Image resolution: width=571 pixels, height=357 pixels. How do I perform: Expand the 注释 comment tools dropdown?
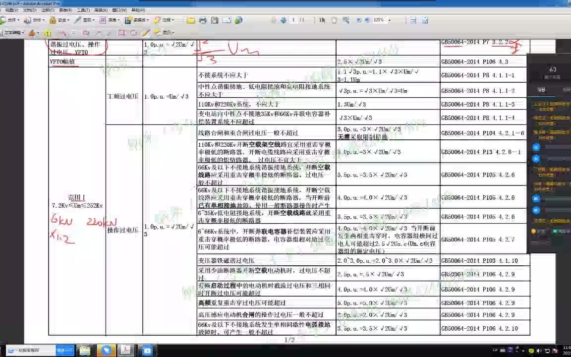[x=169, y=20]
